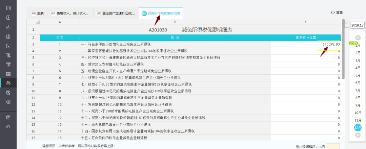Click the swoosh logo icon at sidebar bottom
Image resolution: width=366 pixels, height=149 pixels.
[8, 126]
